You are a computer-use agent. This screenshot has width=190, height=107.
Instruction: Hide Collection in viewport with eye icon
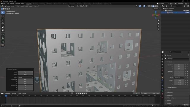(186, 11)
